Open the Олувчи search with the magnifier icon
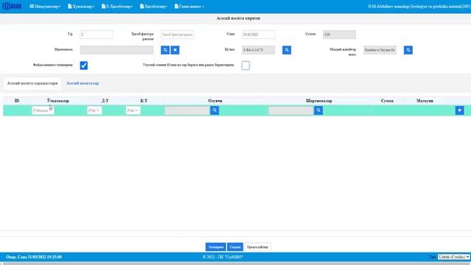Screen dimensions: 471x265 click(214, 110)
